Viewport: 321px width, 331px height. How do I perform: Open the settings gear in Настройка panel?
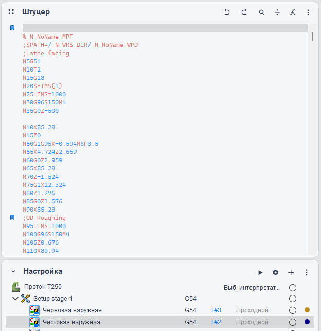point(275,272)
